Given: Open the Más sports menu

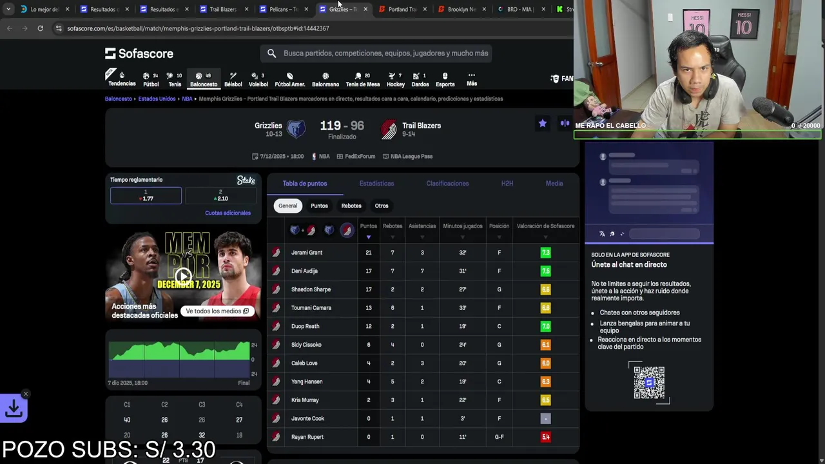Looking at the screenshot, I should 472,79.
